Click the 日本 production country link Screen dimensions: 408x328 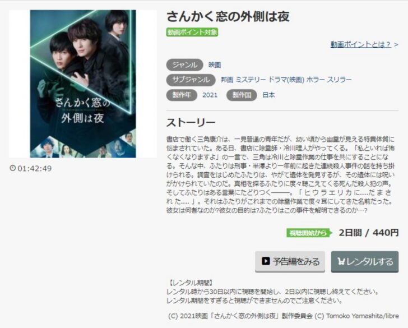pos(269,95)
